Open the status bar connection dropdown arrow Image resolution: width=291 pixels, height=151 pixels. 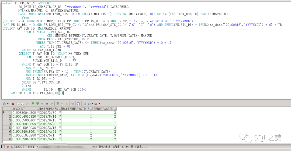tap(37, 147)
